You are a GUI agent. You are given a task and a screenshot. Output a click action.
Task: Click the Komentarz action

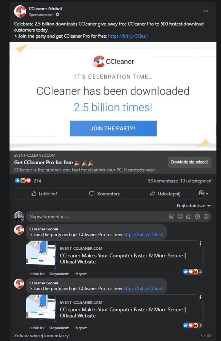tap(104, 193)
